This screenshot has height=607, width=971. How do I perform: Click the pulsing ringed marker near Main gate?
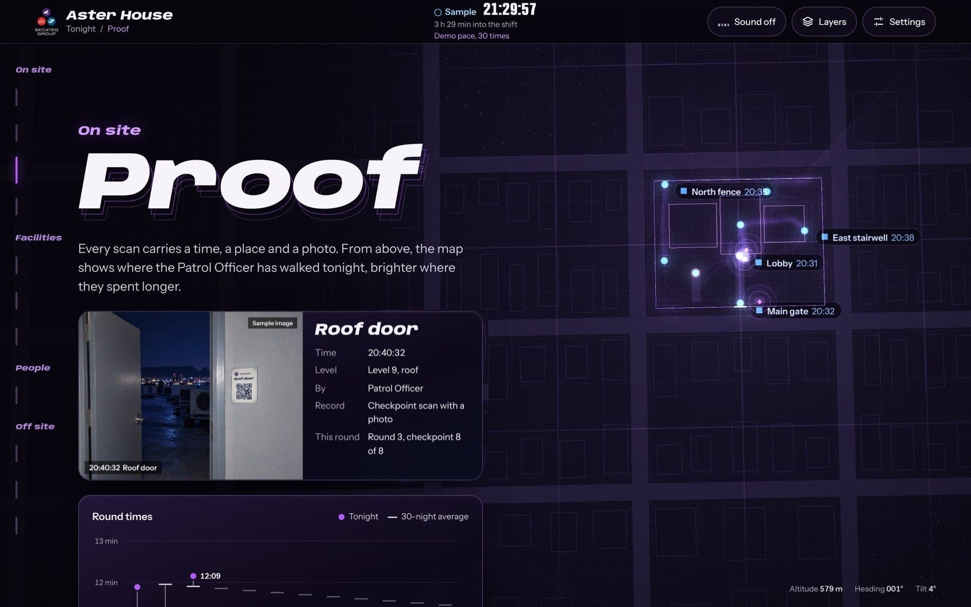click(760, 301)
